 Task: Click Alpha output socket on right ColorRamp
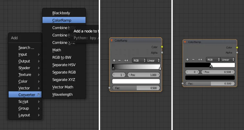point(237,53)
